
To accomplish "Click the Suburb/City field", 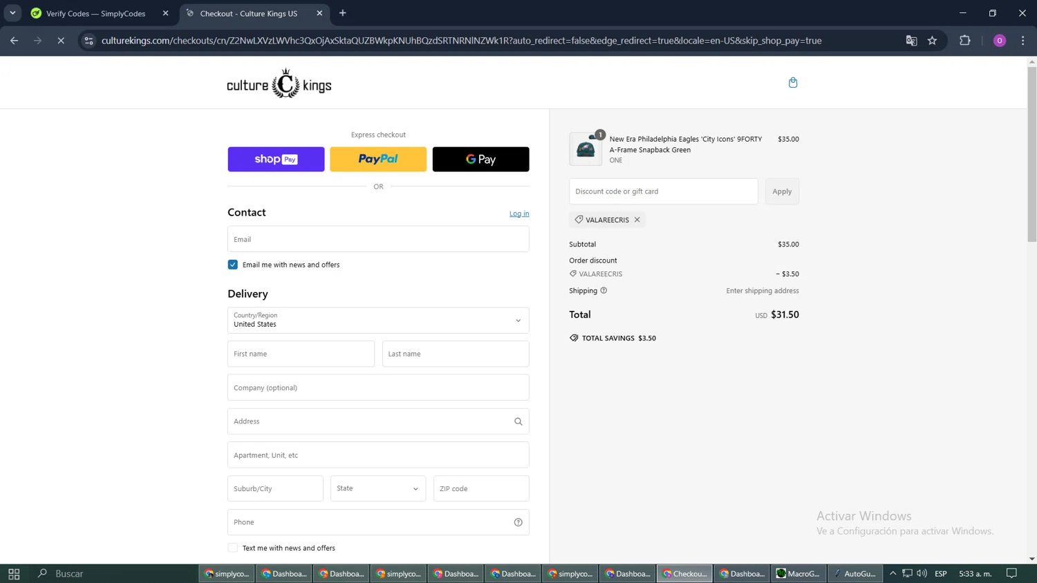I will [275, 488].
